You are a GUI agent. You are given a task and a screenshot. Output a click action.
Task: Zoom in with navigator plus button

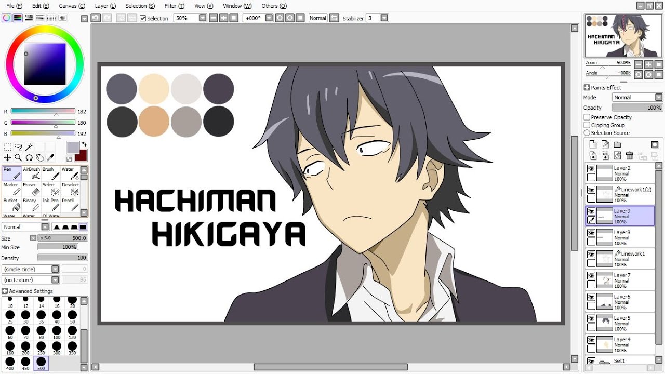[649, 64]
